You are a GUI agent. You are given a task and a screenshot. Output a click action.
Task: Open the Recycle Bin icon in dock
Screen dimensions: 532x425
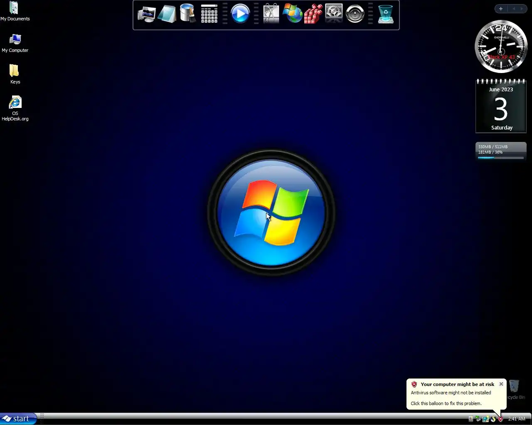pos(386,14)
